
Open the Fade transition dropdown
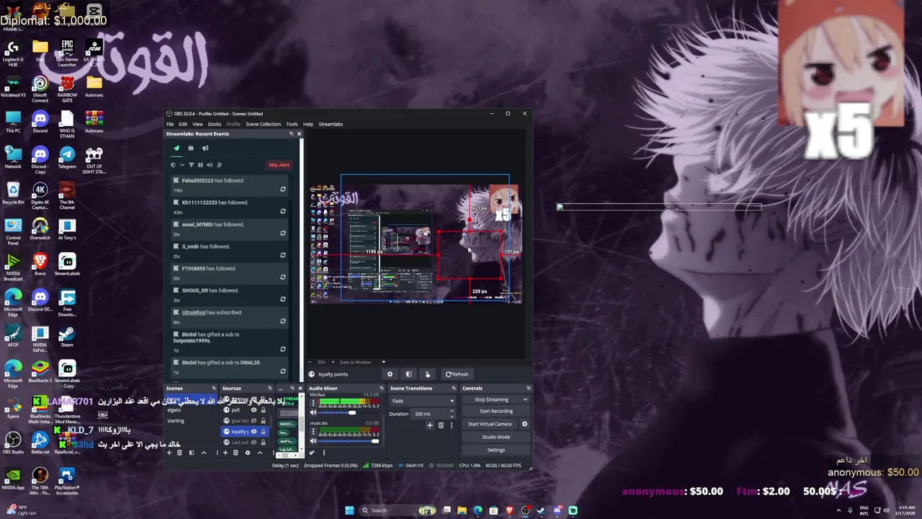click(x=423, y=401)
